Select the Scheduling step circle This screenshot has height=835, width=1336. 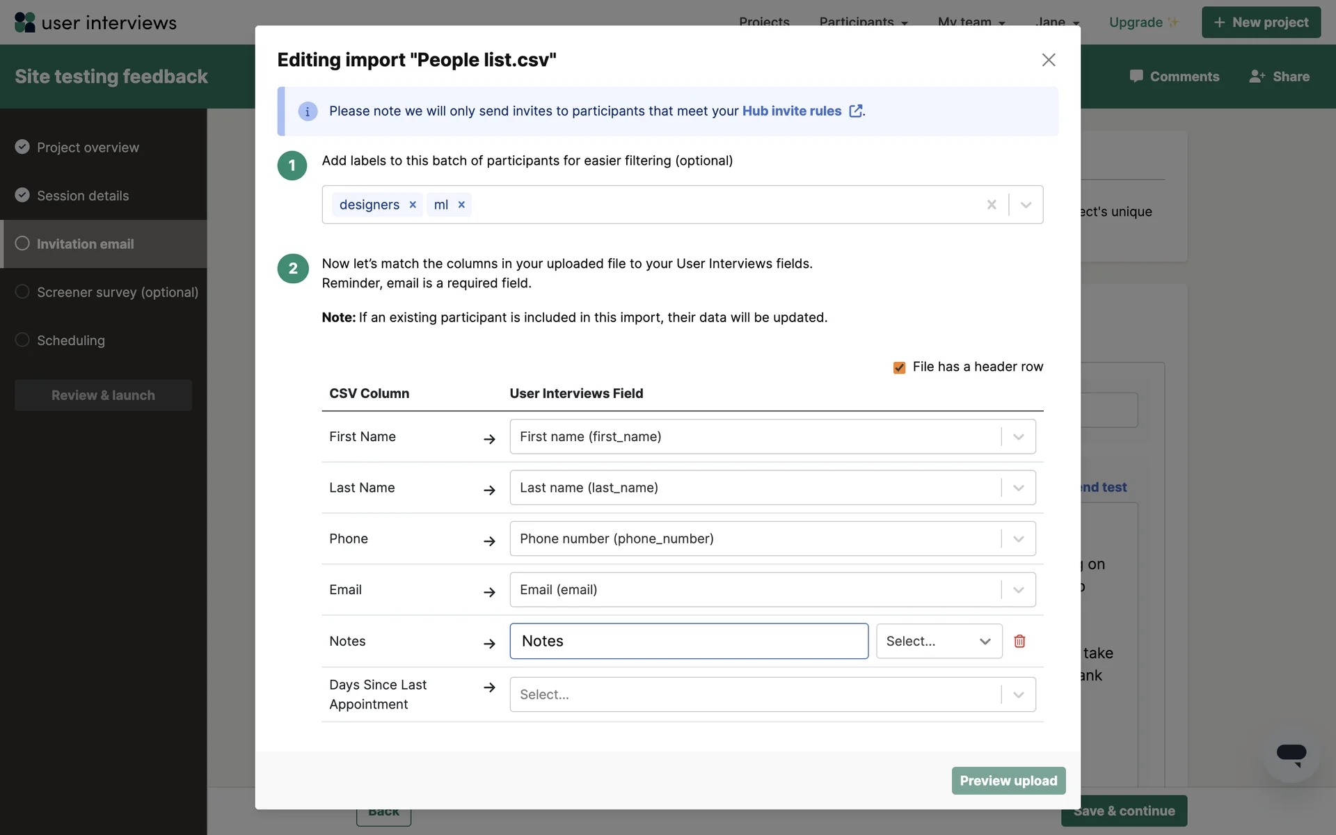click(22, 340)
